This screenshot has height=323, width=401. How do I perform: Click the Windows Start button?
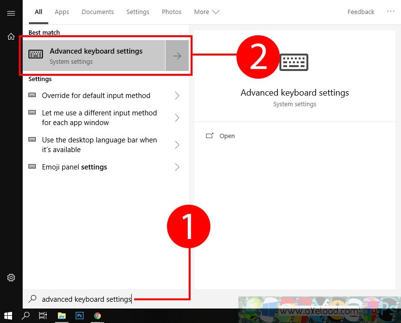click(x=8, y=316)
